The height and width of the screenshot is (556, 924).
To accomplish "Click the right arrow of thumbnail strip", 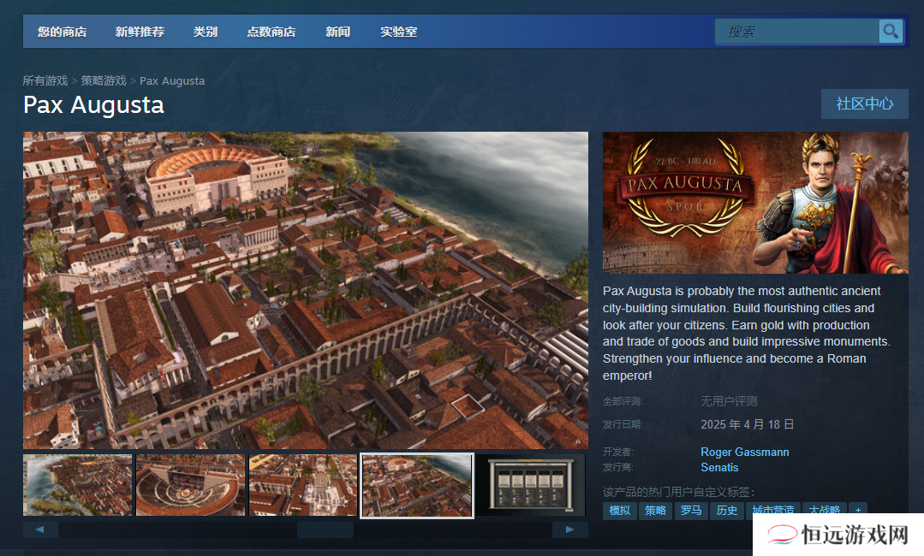I will click(x=569, y=529).
